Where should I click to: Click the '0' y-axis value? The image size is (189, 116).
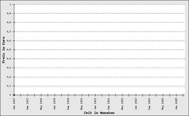point(10,95)
